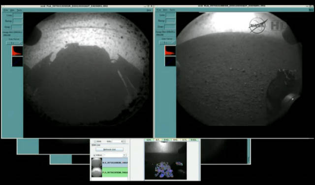Click Line input field in right window
This screenshot has width=315, height=185.
coord(171,15)
